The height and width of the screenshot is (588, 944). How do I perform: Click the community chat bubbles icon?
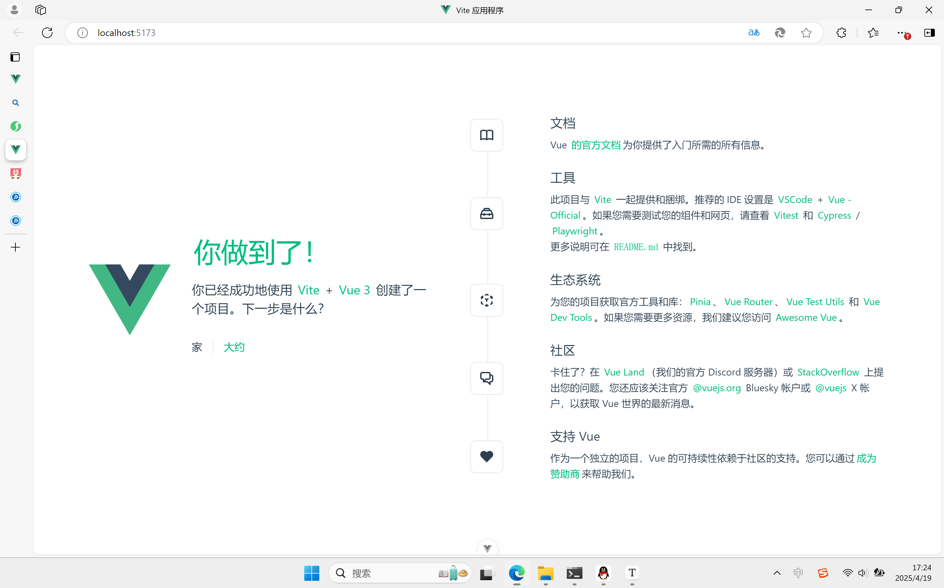[486, 378]
